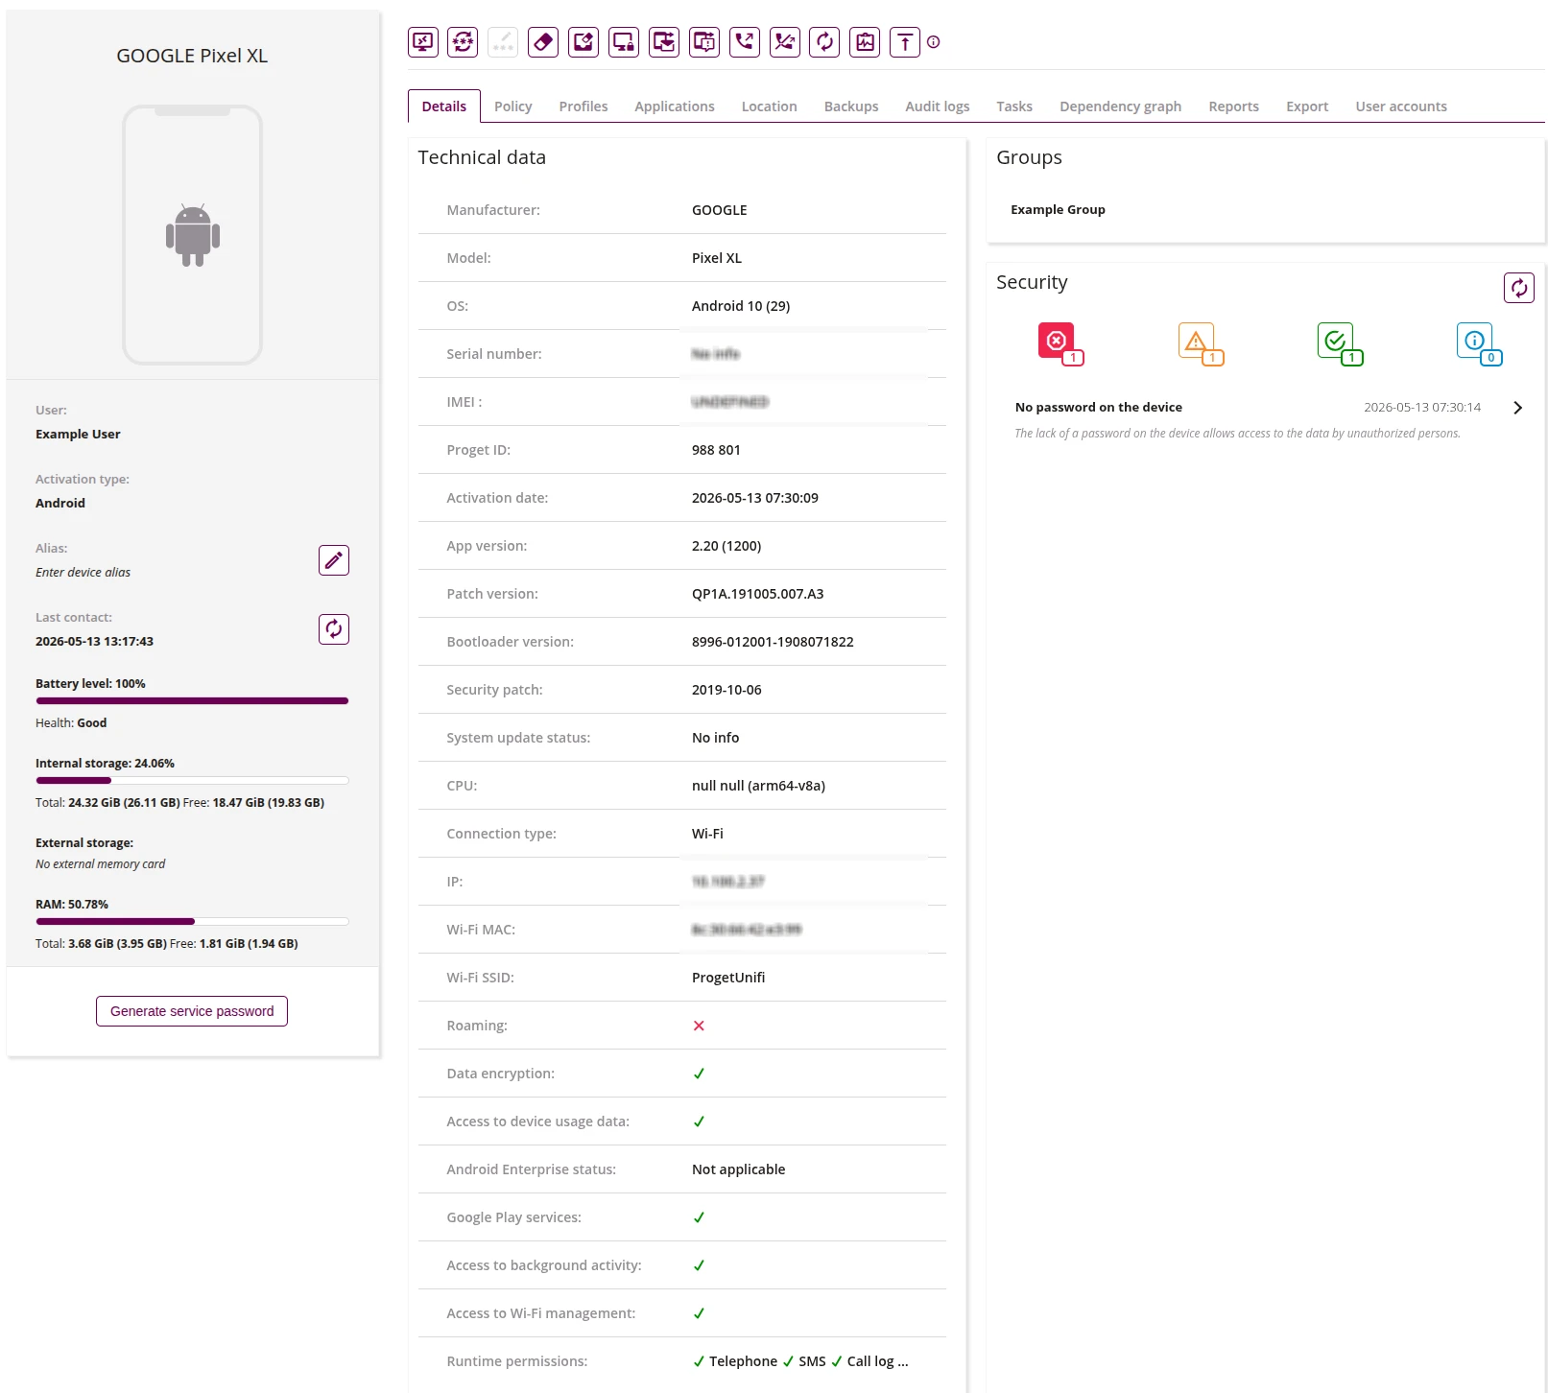1548x1393 pixels.
Task: Click the small info circle icon
Action: point(934,42)
